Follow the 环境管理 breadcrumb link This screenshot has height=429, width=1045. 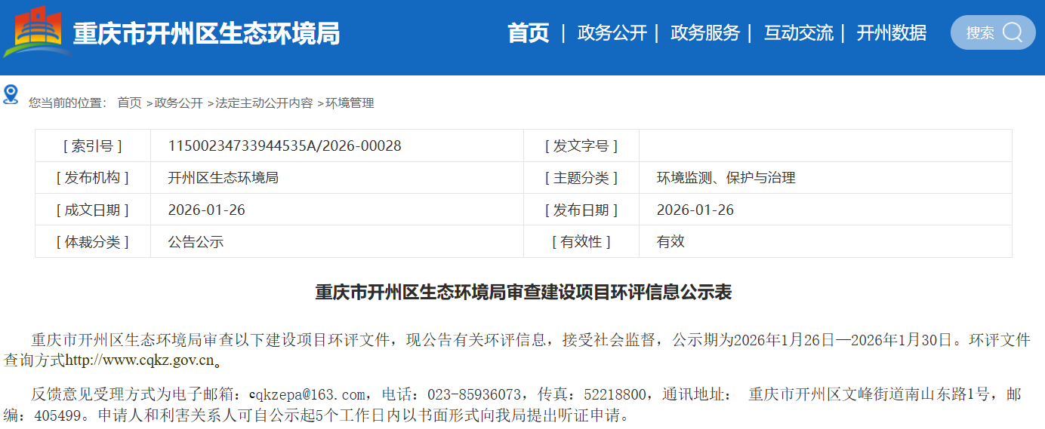click(350, 103)
